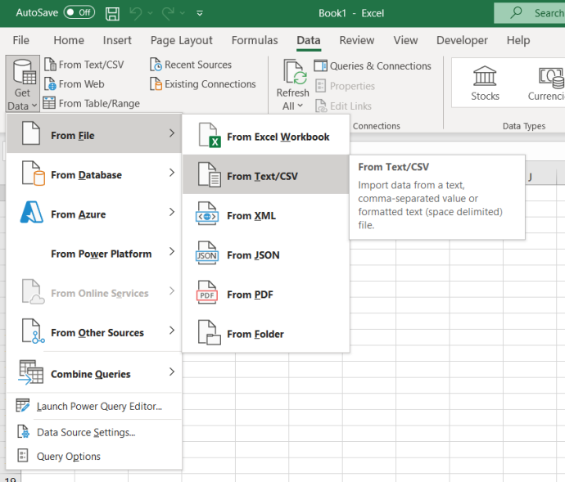
Task: Launch Power Query Editor
Action: (93, 406)
